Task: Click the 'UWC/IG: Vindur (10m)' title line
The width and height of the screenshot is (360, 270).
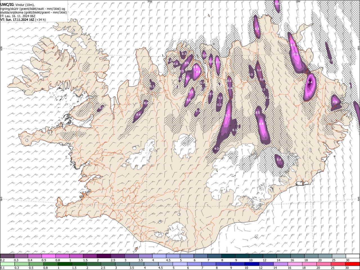Action: (17, 5)
